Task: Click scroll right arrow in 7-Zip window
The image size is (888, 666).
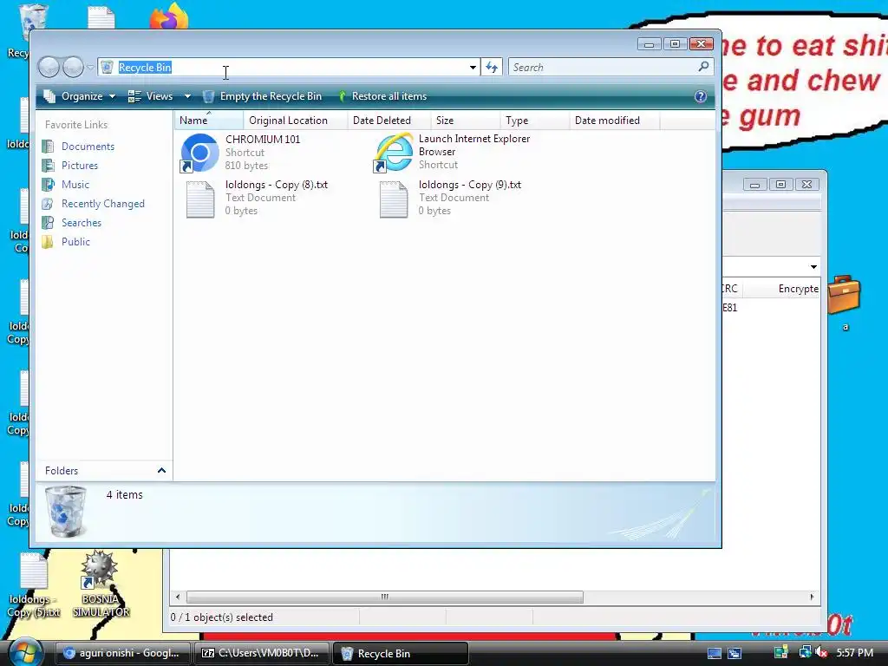Action: pos(812,597)
